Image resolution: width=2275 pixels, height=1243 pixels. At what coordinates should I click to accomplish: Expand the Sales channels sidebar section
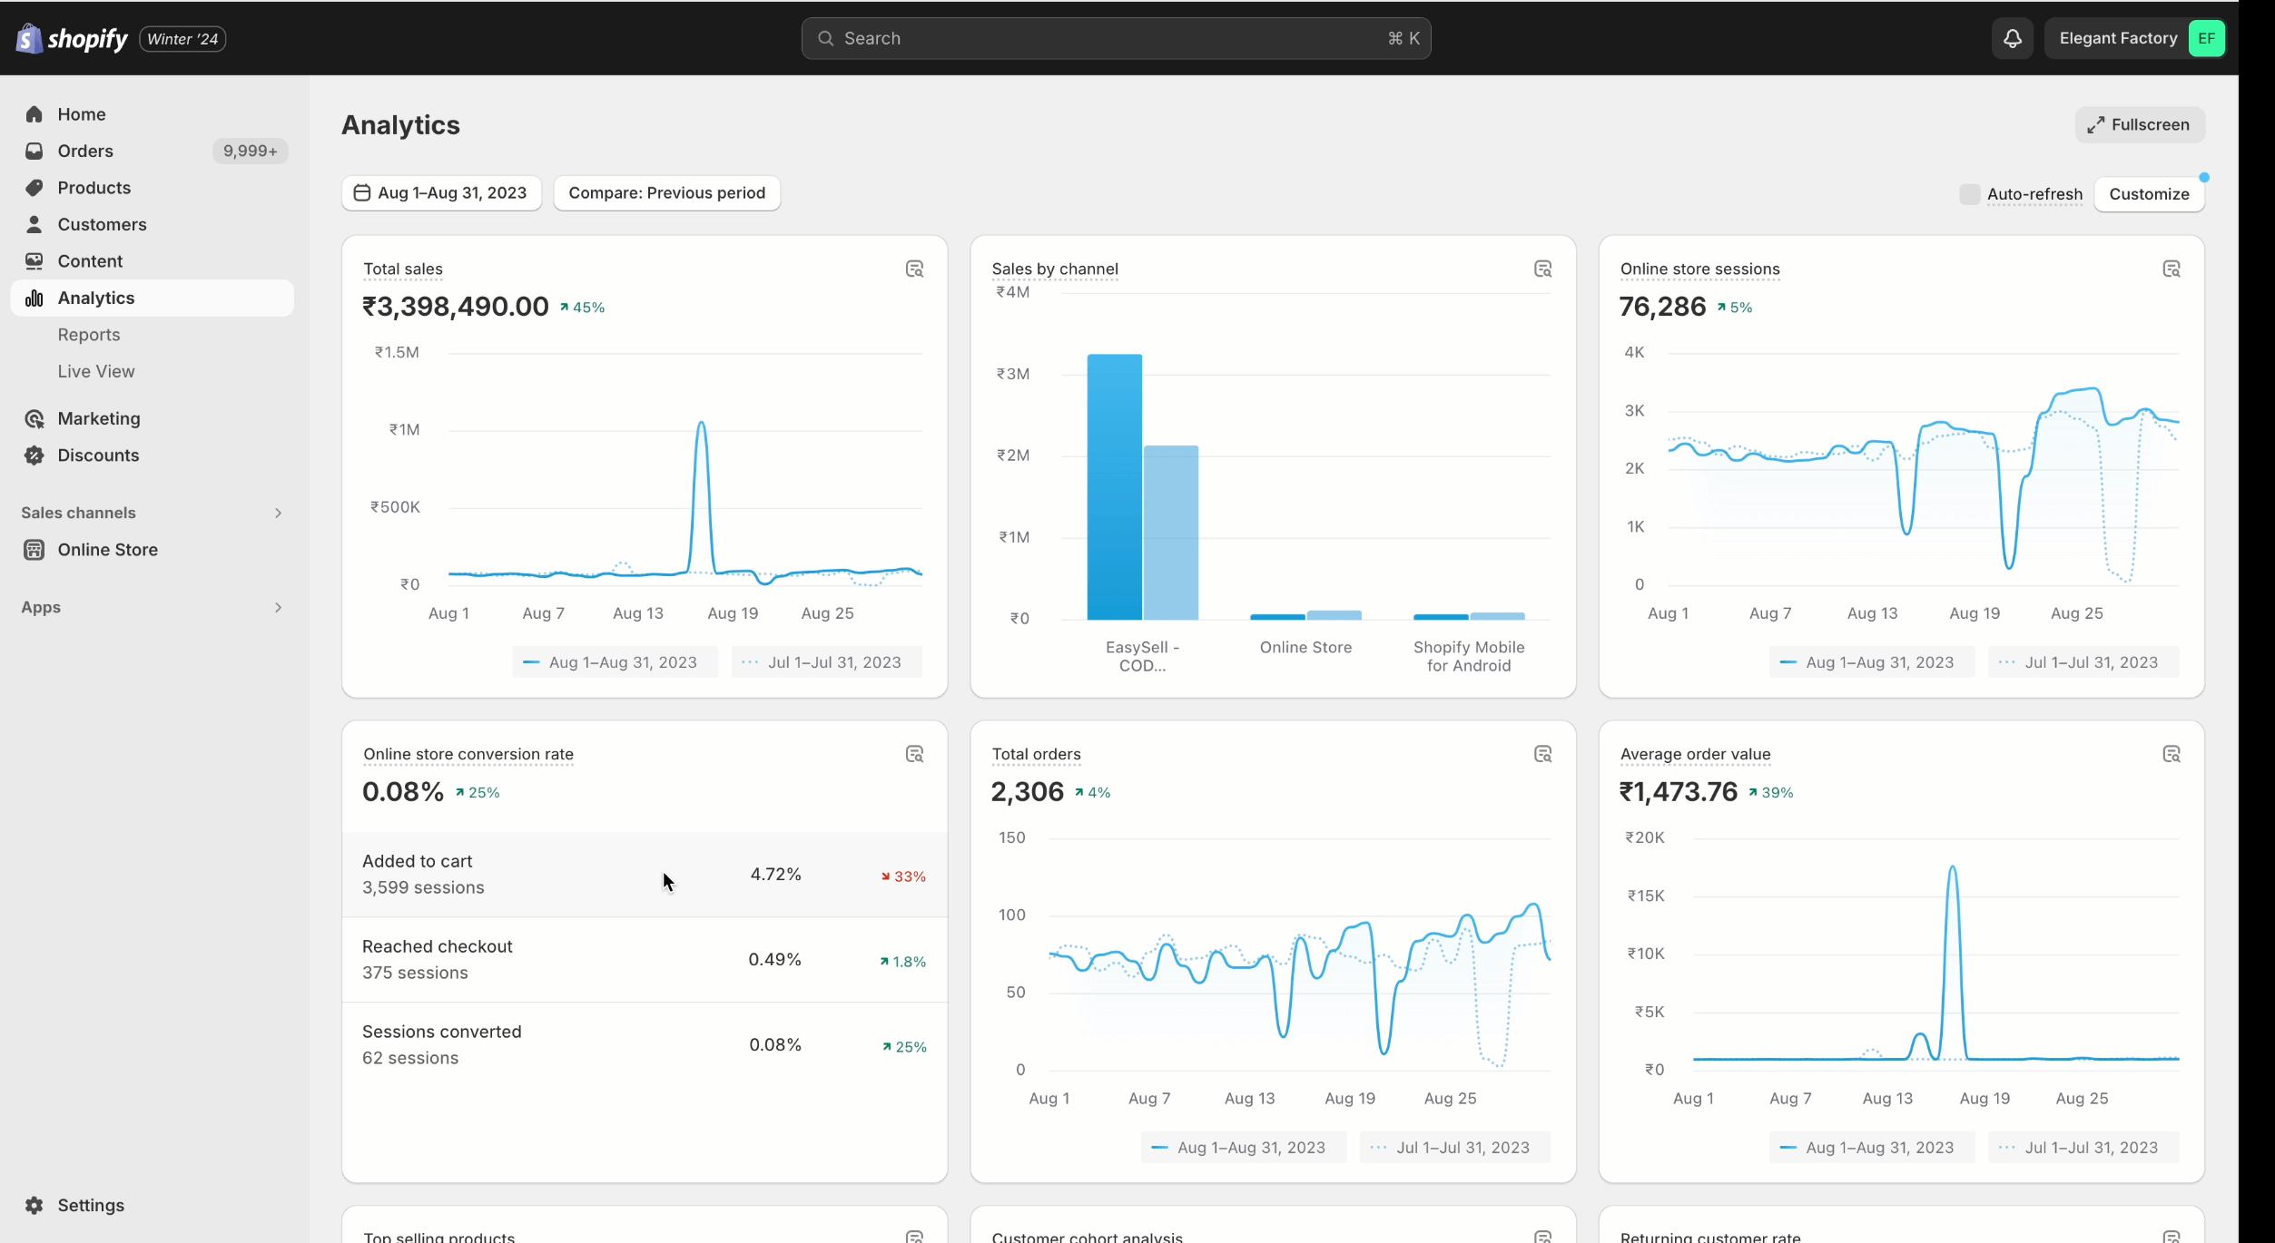[279, 513]
